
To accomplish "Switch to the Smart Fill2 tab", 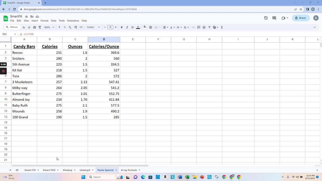I will pyautogui.click(x=49, y=170).
